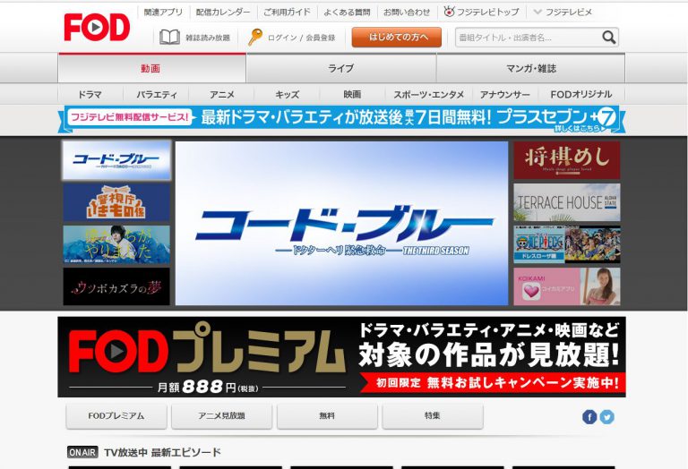Click the プラスセブン free streaming banner

341,119
